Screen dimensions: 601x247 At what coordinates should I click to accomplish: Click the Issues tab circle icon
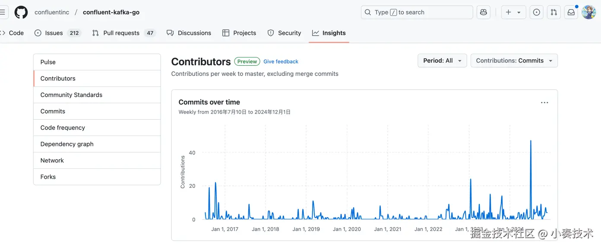point(38,33)
